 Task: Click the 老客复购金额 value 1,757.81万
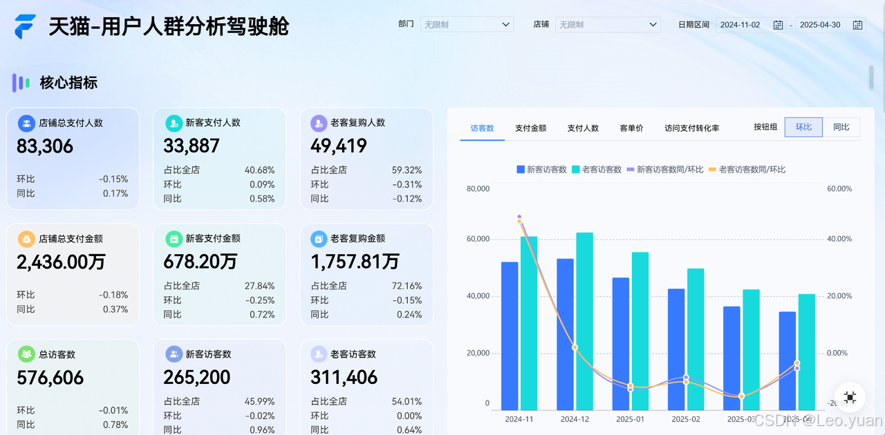coord(355,262)
